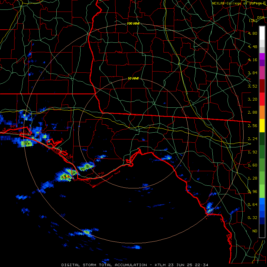
Task: Select the 2.24 legend value
Action: click(252, 139)
